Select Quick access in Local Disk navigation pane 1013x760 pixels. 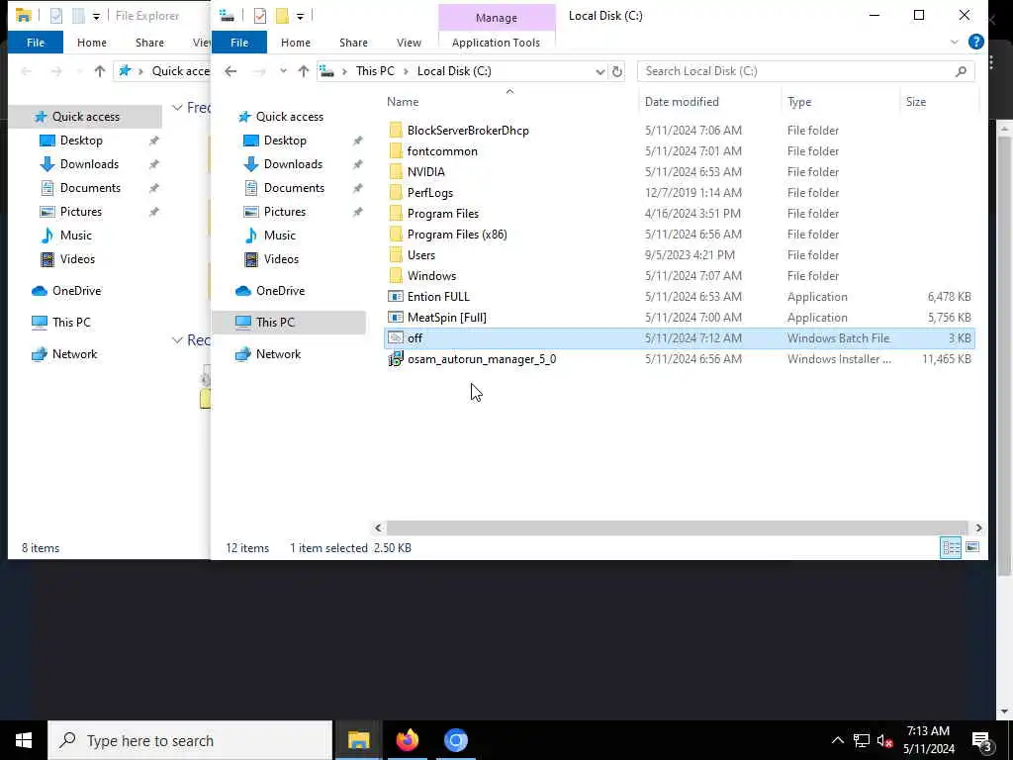click(x=289, y=117)
